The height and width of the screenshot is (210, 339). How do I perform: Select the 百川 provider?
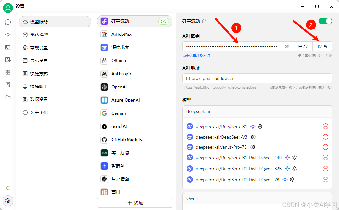(134, 192)
